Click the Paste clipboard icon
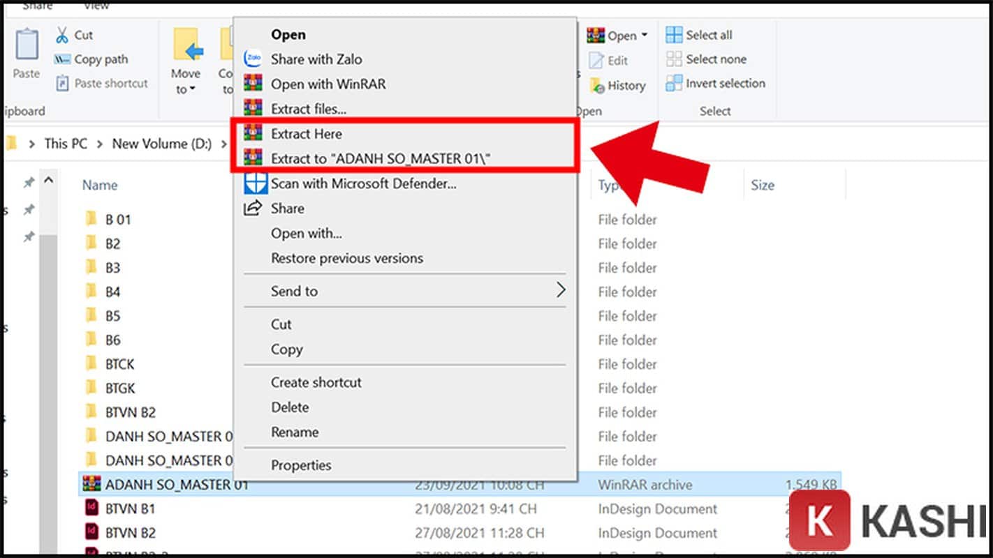Screen dimensions: 993x558 tap(27, 45)
